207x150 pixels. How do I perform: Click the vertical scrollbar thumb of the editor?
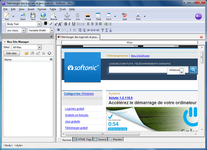[x=202, y=57]
